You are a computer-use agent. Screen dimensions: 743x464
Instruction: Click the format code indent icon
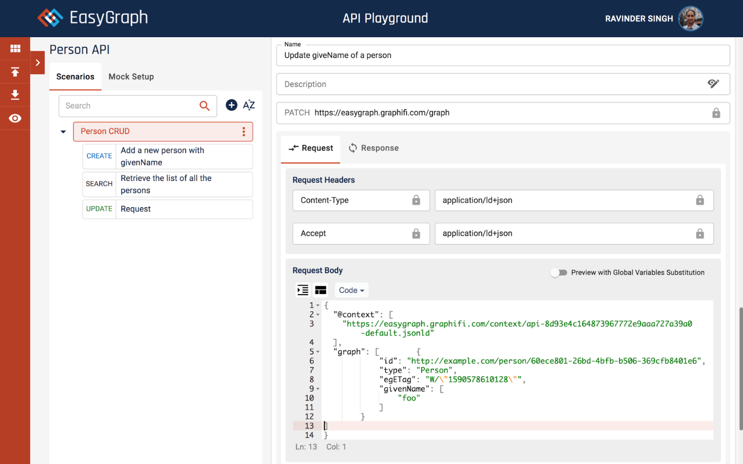pyautogui.click(x=303, y=290)
